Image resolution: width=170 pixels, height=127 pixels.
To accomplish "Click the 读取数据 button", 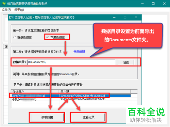I will 47,117.
